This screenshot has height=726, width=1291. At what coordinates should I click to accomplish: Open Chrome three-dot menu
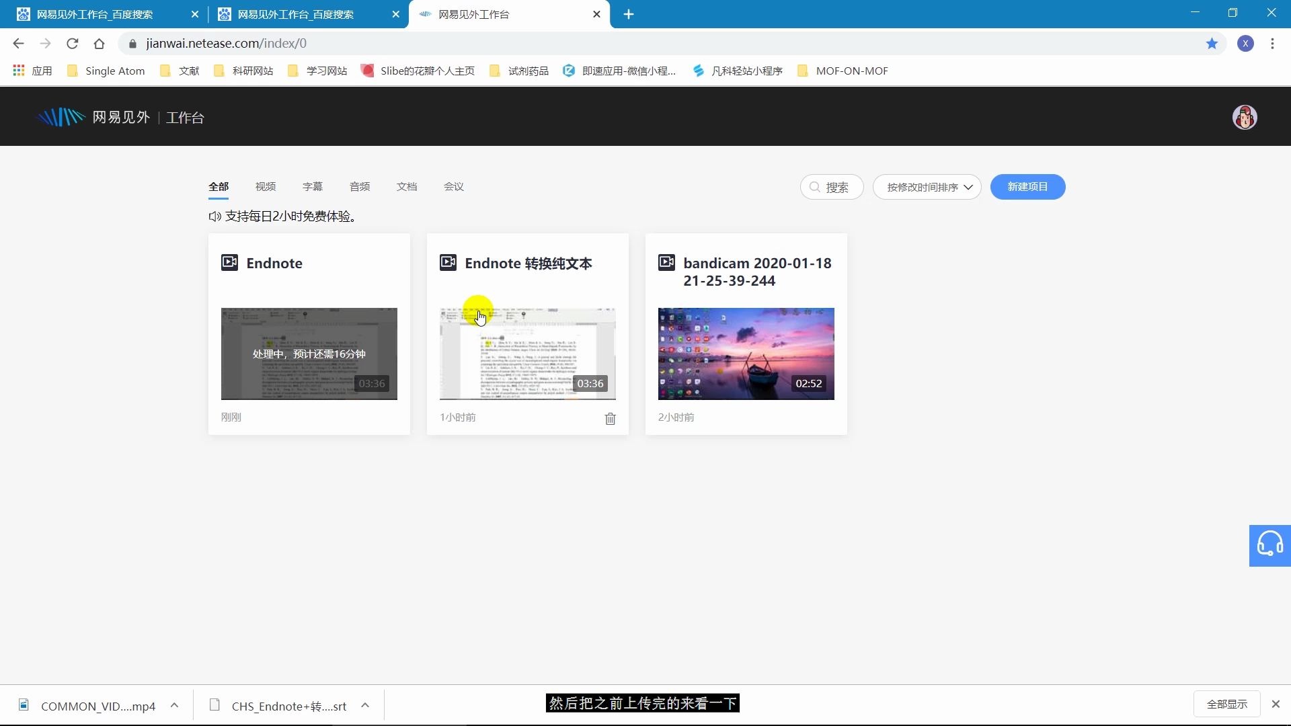click(x=1272, y=44)
